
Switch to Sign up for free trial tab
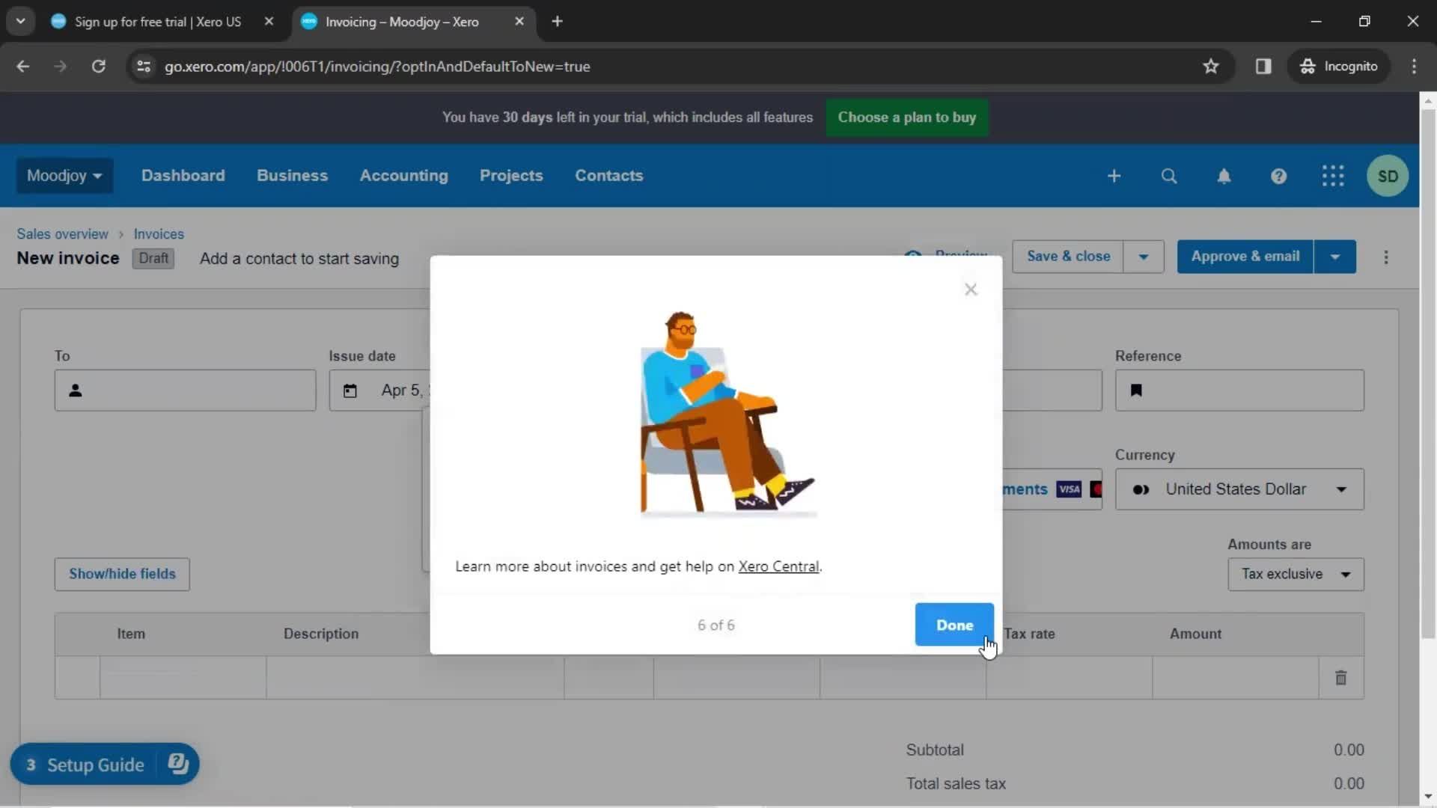157,22
